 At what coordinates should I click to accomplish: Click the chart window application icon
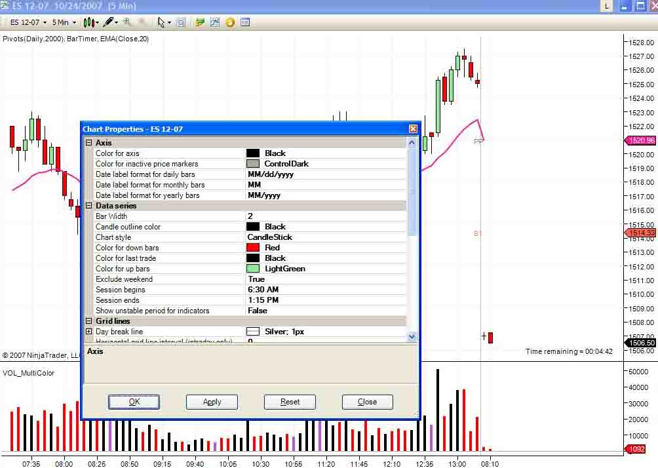point(4,5)
